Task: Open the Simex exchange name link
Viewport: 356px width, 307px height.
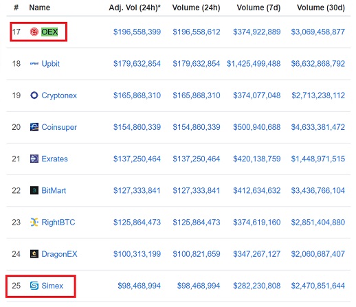Action: point(52,286)
